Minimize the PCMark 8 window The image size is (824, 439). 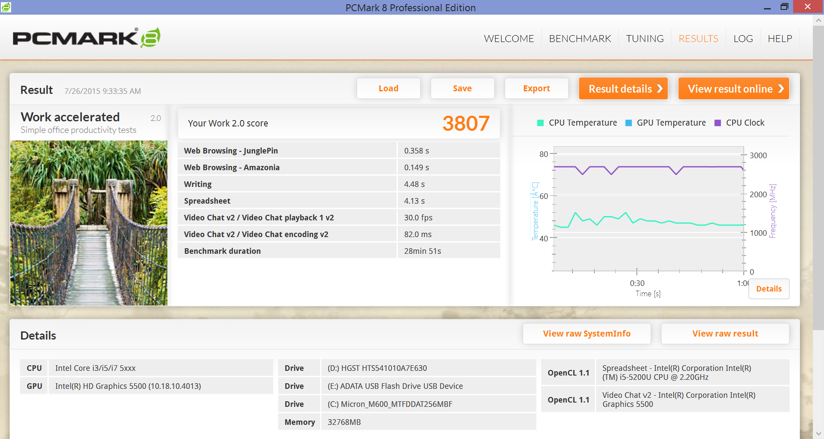click(x=767, y=7)
